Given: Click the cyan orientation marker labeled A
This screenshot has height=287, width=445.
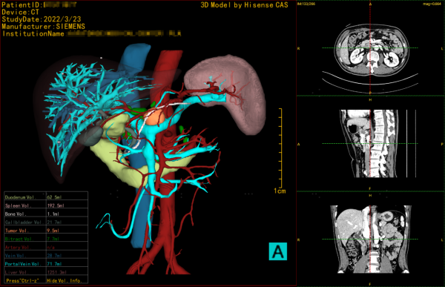Looking at the screenshot, I should click(278, 251).
